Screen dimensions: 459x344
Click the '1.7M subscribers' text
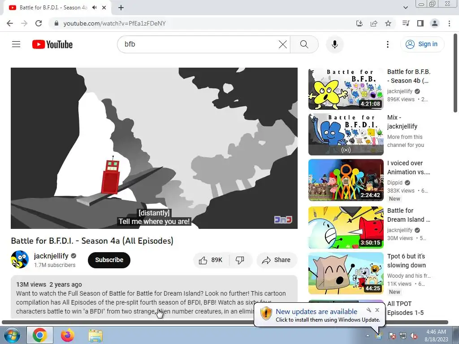point(55,265)
